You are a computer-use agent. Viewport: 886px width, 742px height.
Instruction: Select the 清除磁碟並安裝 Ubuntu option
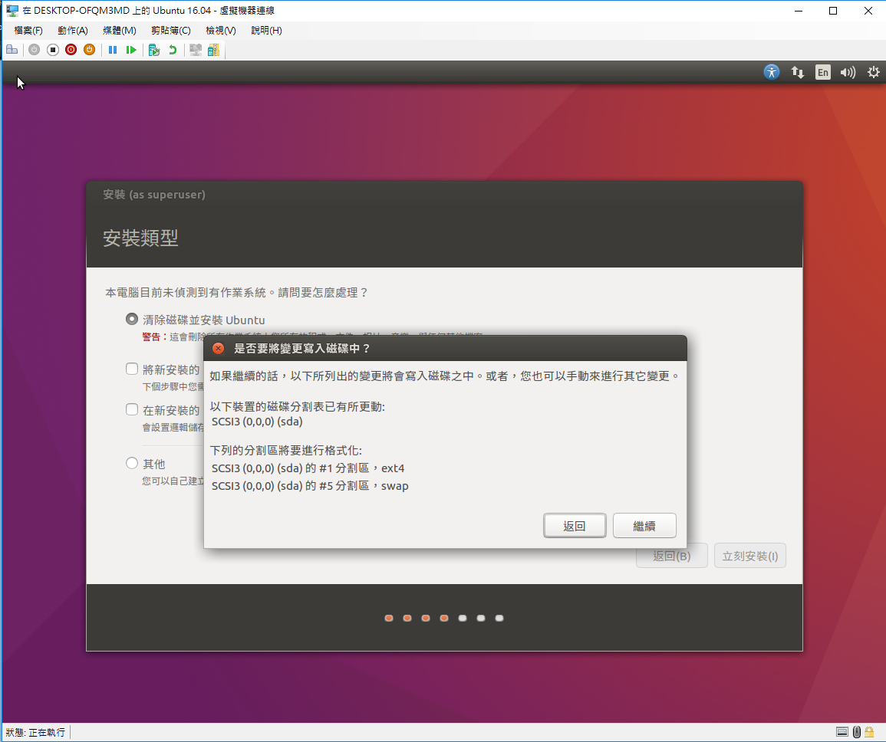pos(131,319)
